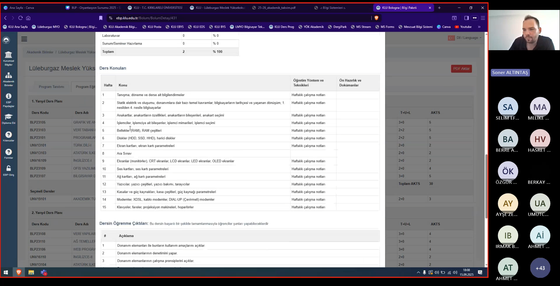Bookmark this page using the bookmark icon
Image resolution: width=560 pixels, height=286 pixels.
point(101,18)
